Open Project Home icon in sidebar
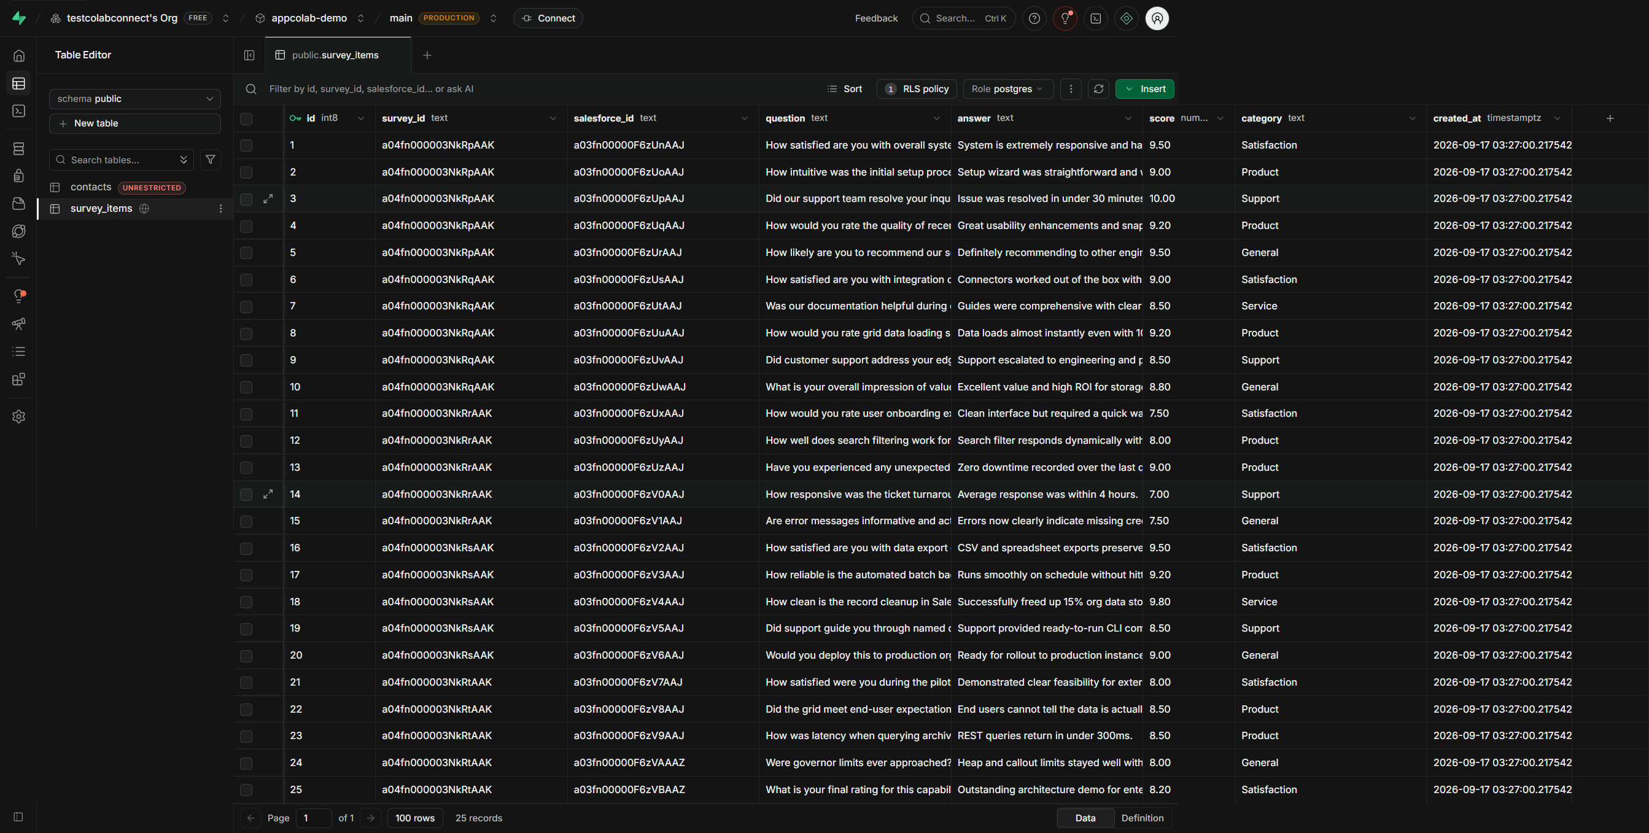Image resolution: width=1649 pixels, height=833 pixels. tap(18, 56)
